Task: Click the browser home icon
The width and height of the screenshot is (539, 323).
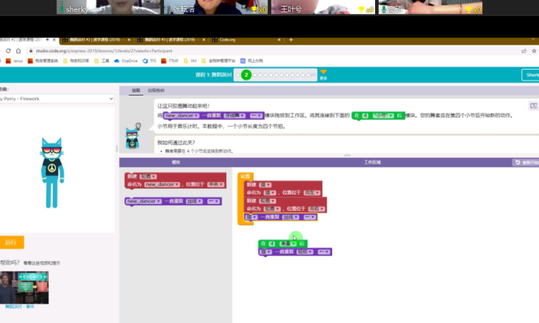Action: pos(19,51)
